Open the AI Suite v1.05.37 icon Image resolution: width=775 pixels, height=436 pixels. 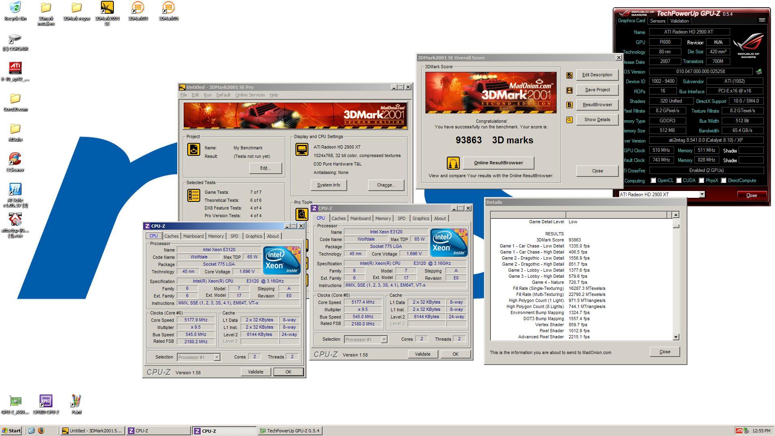pyautogui.click(x=15, y=195)
